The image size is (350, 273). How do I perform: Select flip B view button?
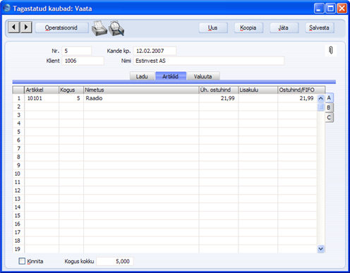pos(330,108)
